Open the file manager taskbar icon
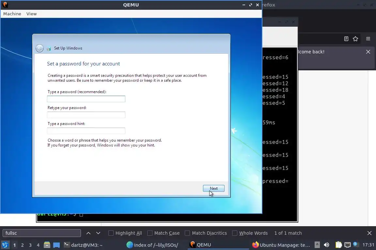 pos(47,245)
